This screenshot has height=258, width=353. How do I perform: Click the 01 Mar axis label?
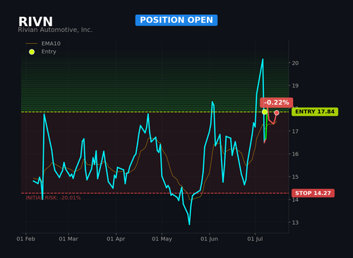pos(68,239)
